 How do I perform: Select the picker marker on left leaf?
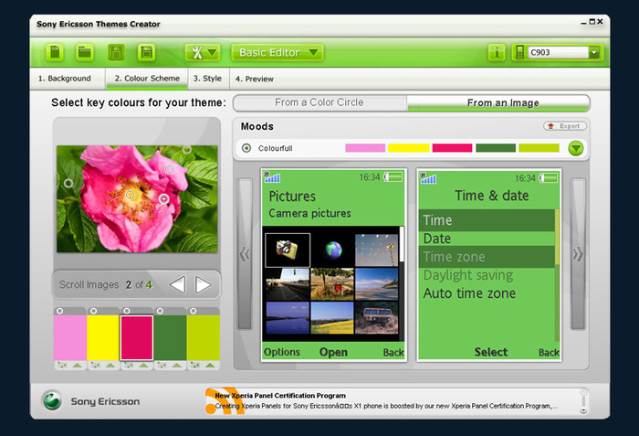pos(68,183)
